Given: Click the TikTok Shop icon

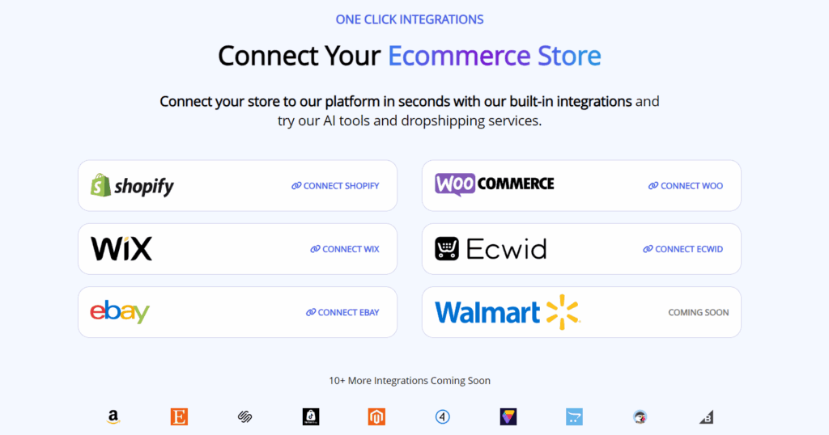Looking at the screenshot, I should 311,417.
